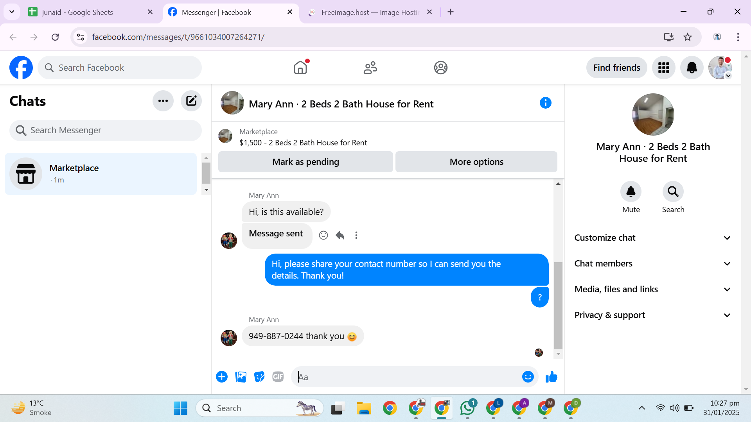
Task: Search in conversation with magnifier icon
Action: coord(673,191)
